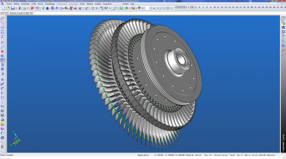Click the TopSolid application logo icon in the menu bar
Image resolution: width=286 pixels, height=159 pixels.
2,4
